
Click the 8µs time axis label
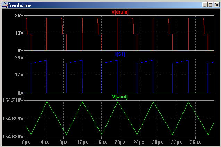pyautogui.click(x=63, y=142)
